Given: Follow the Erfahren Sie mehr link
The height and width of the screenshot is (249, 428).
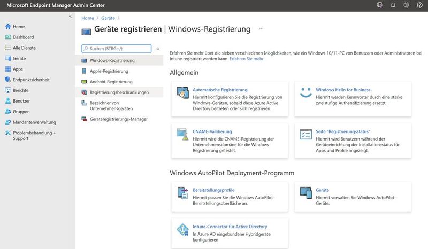Looking at the screenshot, I should click(247, 59).
